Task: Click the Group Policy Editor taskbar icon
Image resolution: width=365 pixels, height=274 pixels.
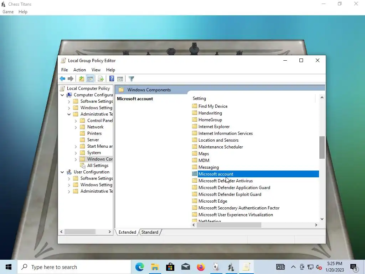Action: click(x=247, y=267)
